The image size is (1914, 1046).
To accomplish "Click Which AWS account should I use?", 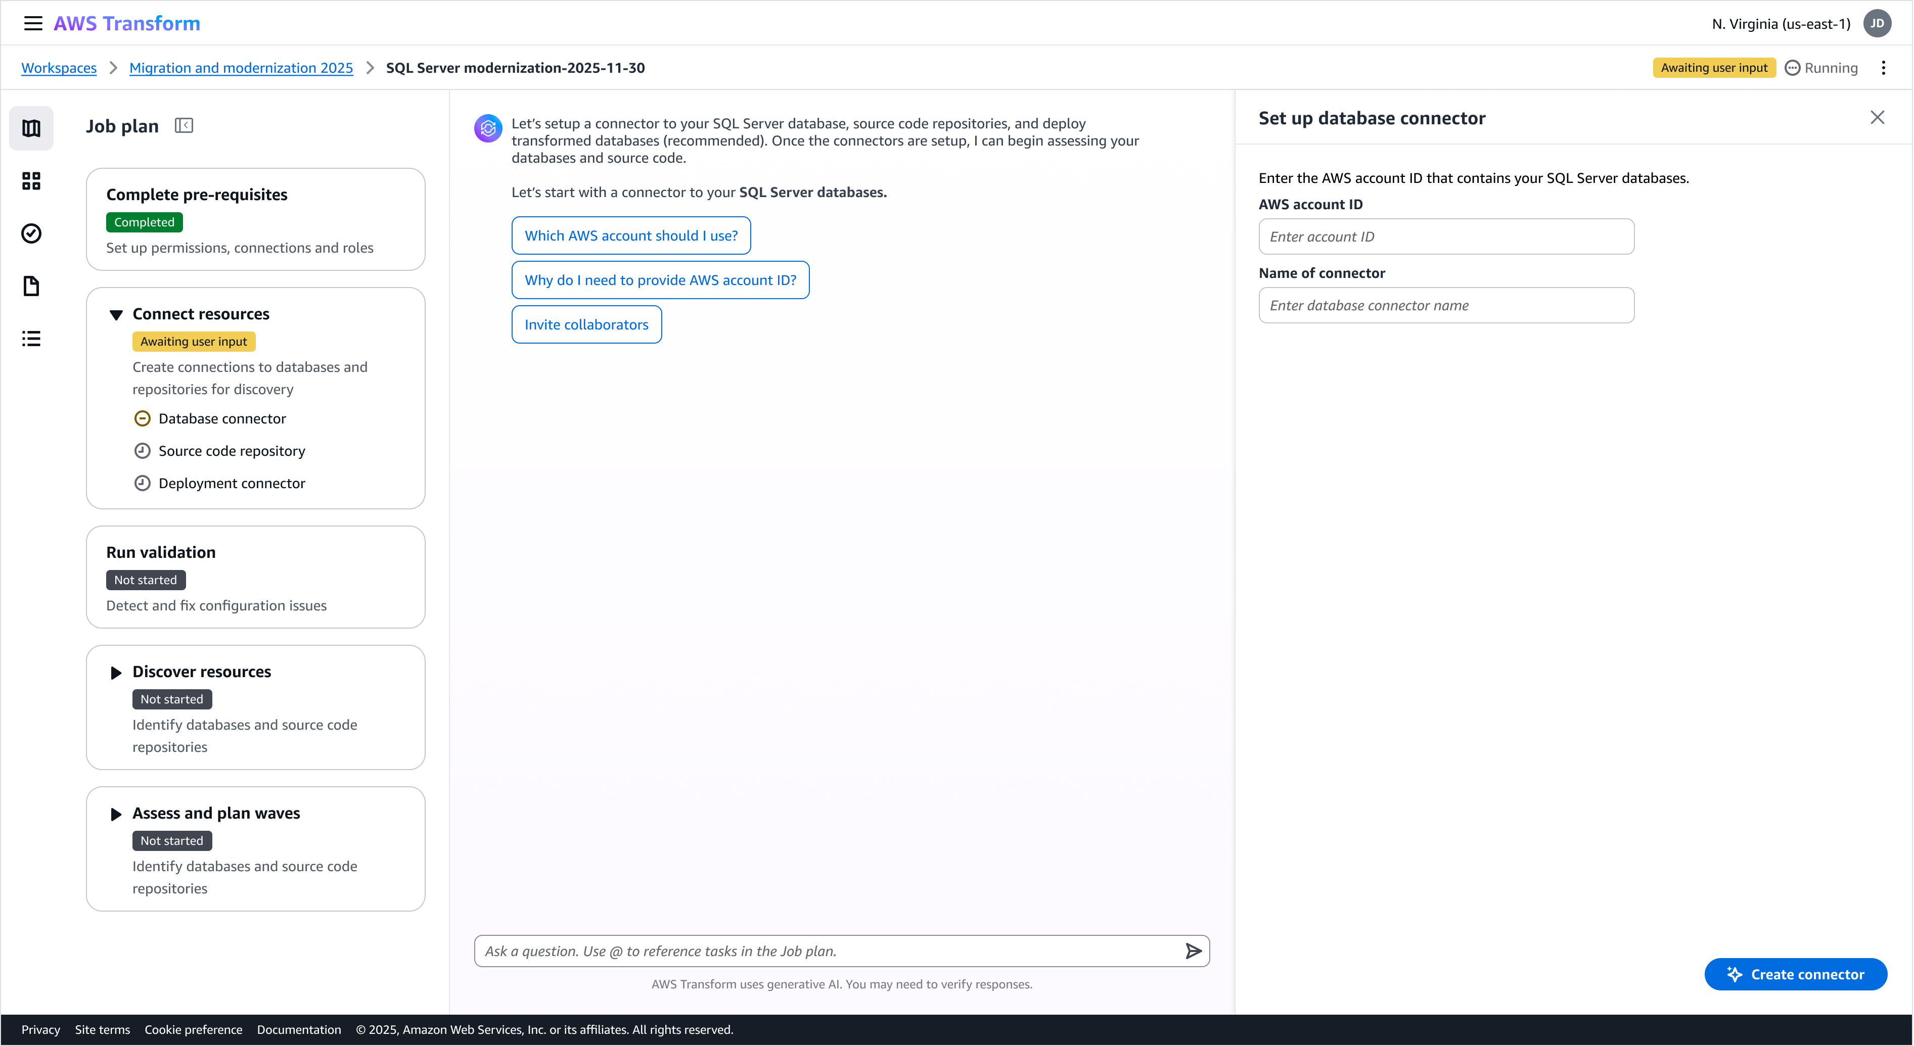I will point(631,235).
